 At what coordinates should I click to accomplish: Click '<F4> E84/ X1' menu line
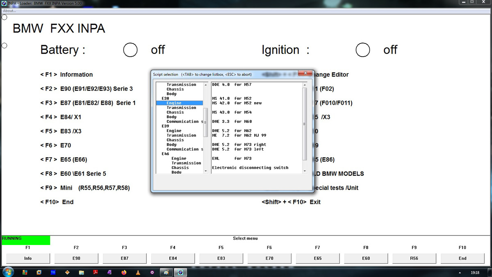(61, 117)
